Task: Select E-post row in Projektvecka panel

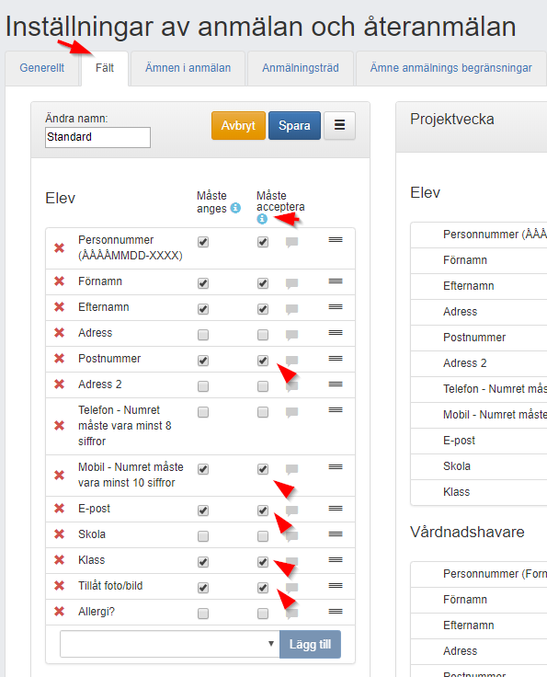Action: tap(479, 441)
